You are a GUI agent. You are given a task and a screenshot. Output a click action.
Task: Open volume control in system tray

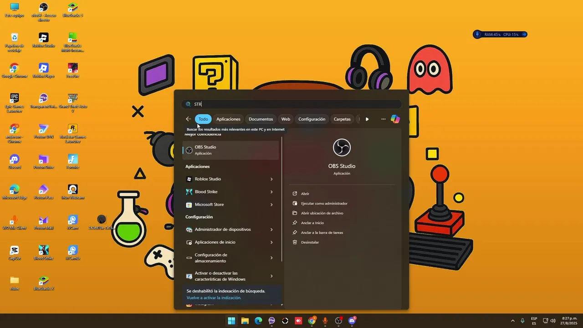pos(553,321)
